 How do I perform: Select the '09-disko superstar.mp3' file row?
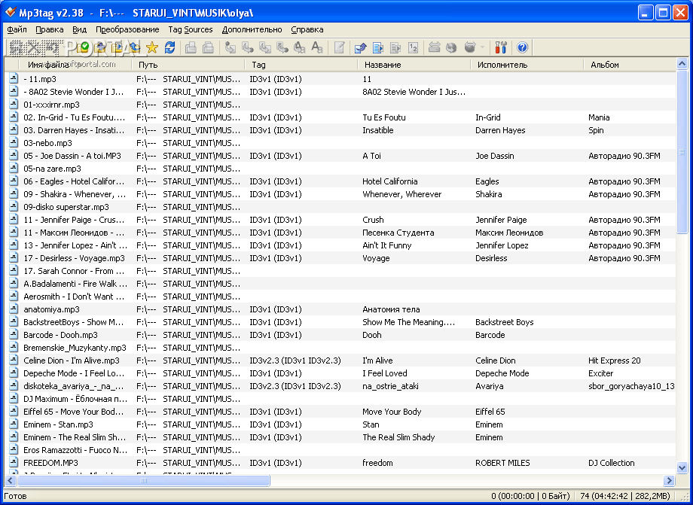pyautogui.click(x=340, y=207)
